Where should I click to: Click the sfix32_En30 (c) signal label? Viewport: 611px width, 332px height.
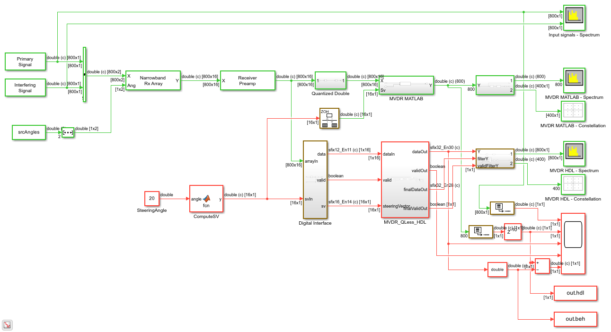(x=445, y=148)
